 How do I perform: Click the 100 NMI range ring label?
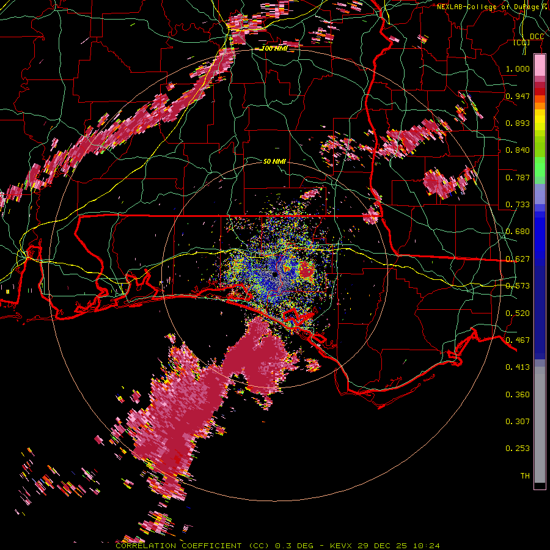274,48
